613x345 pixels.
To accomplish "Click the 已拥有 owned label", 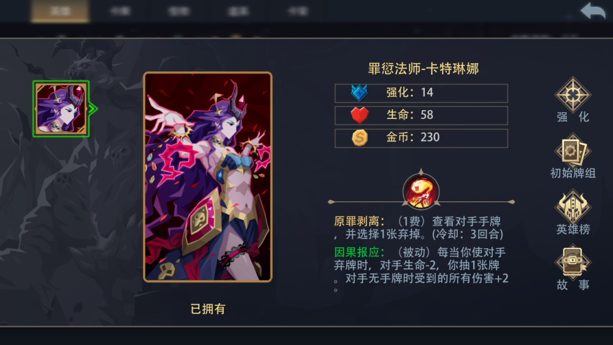I will (208, 309).
